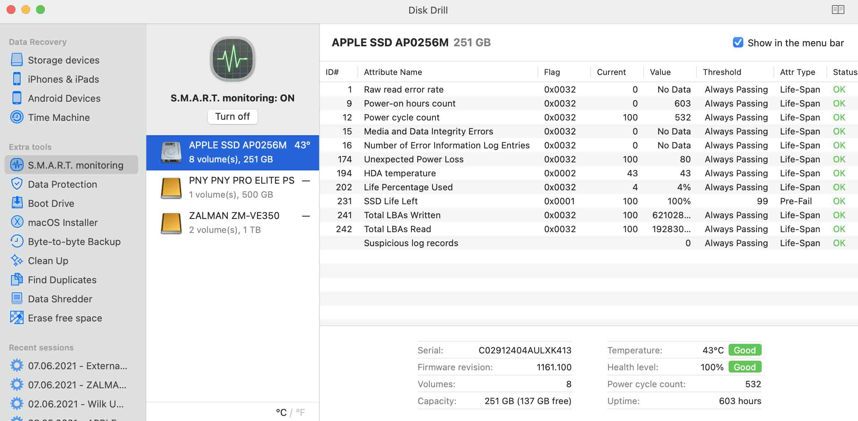The image size is (858, 421).
Task: Select Byte-to-byte Backup icon
Action: pos(17,241)
